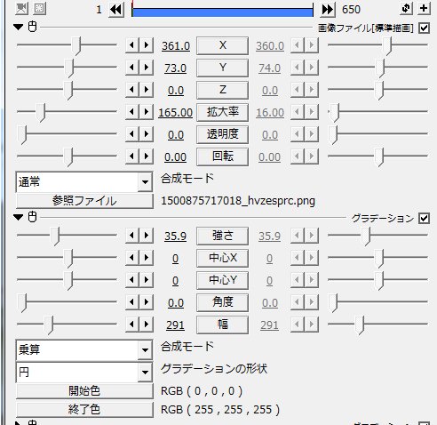Image resolution: width=437 pixels, height=425 pixels.
Task: Click the mouse icon in 画像ファイル header
Action: click(x=32, y=27)
